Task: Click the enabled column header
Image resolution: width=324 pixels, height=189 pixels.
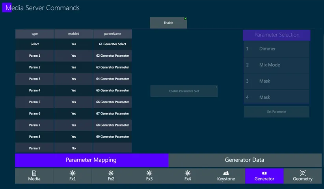Action: pyautogui.click(x=74, y=34)
